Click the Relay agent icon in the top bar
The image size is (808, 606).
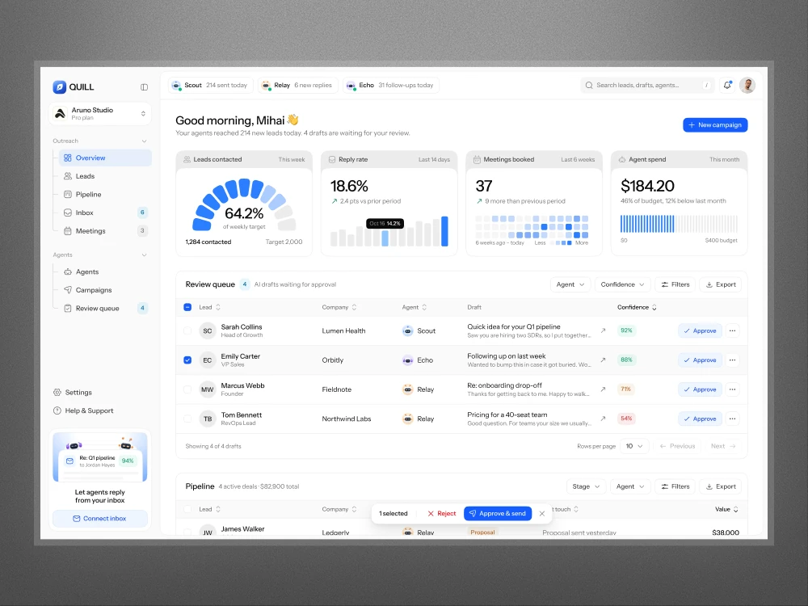[x=266, y=86]
